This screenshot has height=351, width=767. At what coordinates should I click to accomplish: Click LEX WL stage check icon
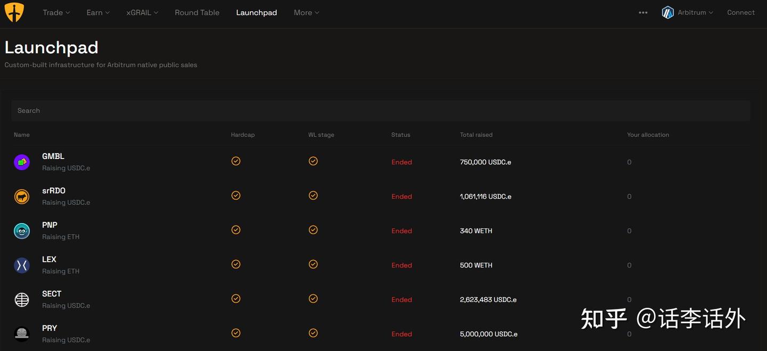(313, 264)
